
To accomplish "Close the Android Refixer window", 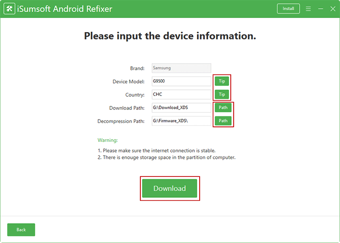I will click(333, 9).
